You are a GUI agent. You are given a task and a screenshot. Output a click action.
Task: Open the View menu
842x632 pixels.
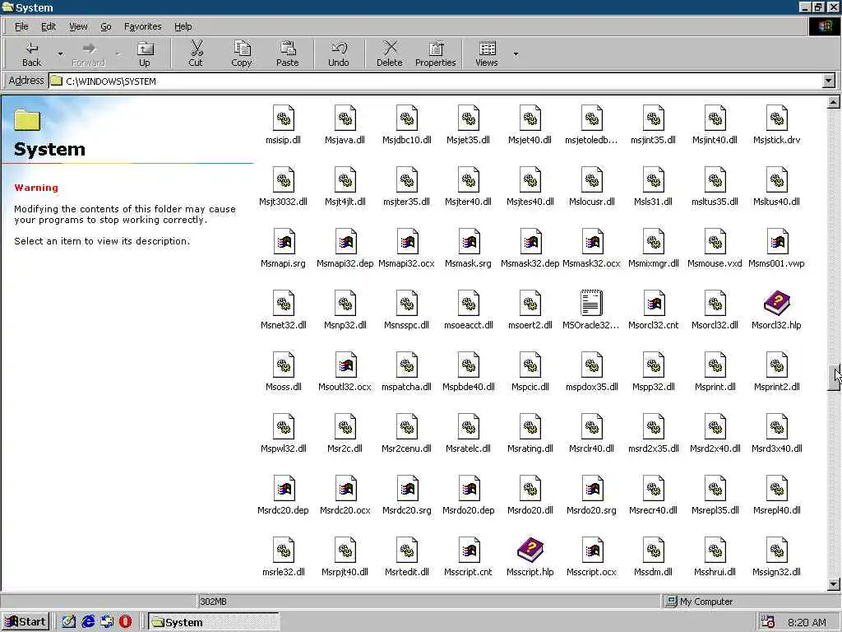78,26
